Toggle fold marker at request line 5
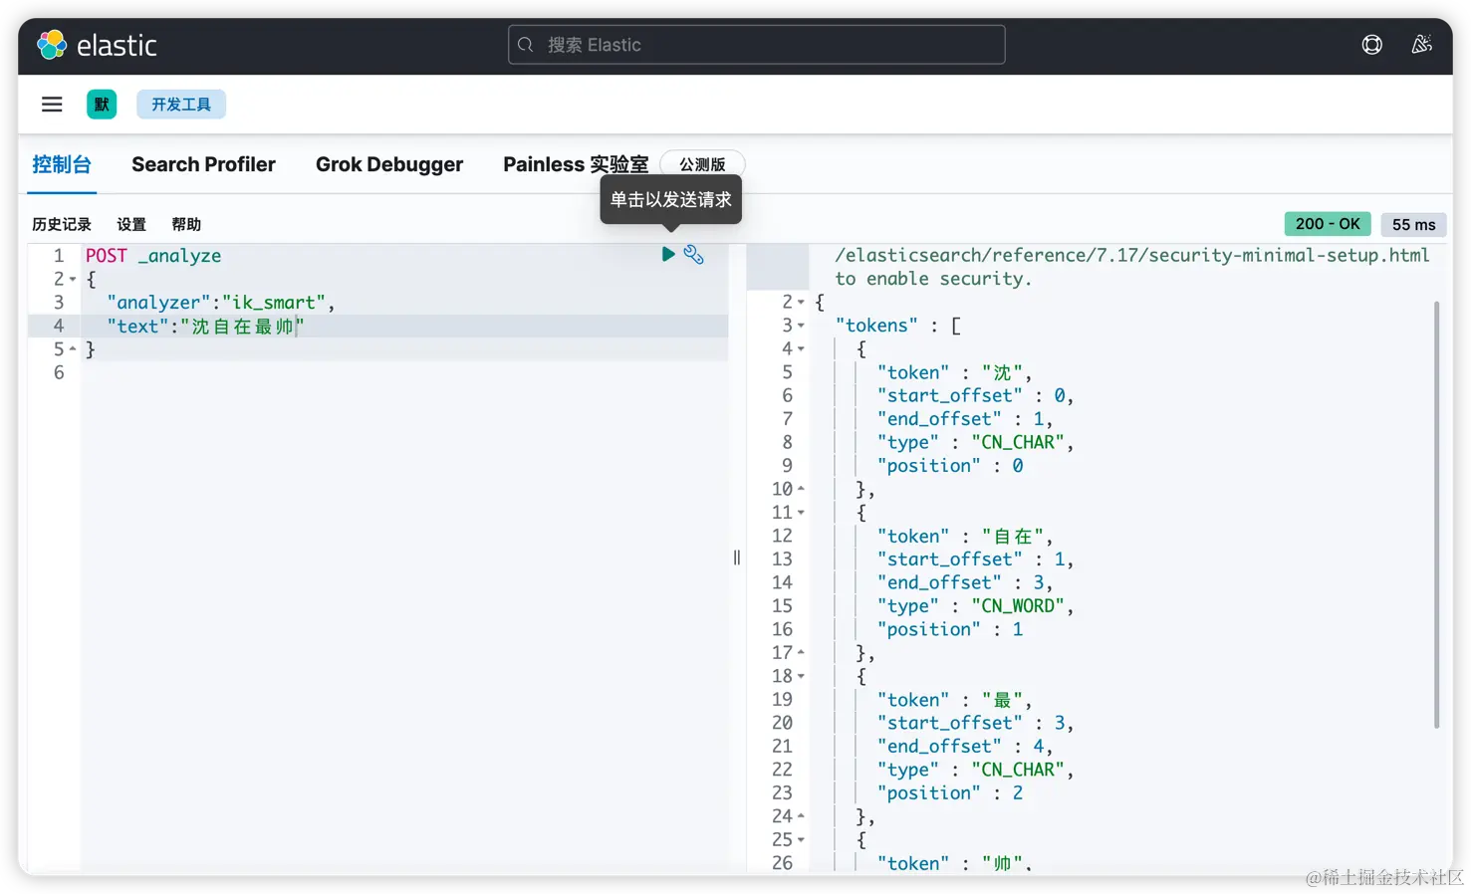The image size is (1471, 894). 73,349
